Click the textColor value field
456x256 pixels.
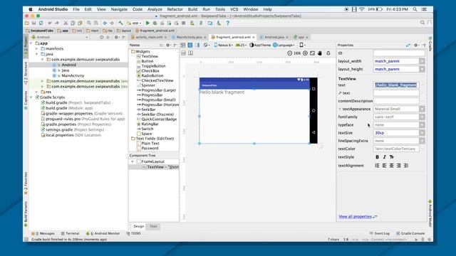coord(396,149)
